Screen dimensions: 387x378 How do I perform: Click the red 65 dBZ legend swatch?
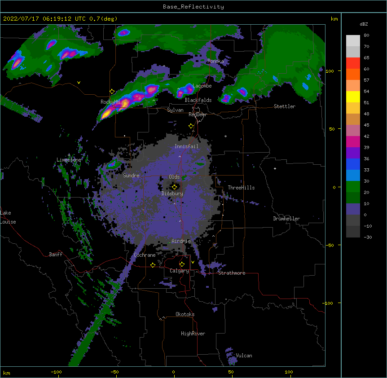click(x=353, y=63)
